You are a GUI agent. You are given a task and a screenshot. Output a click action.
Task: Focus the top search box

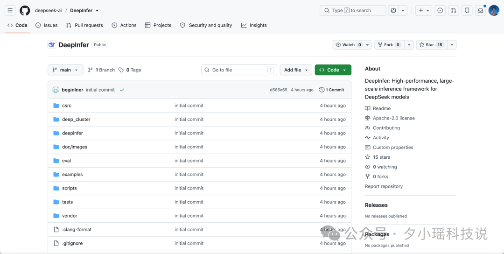pyautogui.click(x=353, y=11)
